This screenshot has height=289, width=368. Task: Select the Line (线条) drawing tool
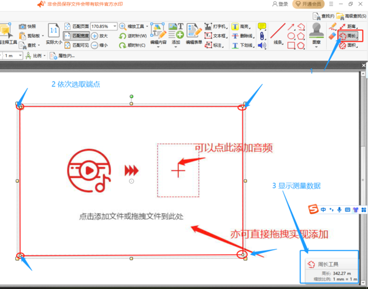[278, 34]
